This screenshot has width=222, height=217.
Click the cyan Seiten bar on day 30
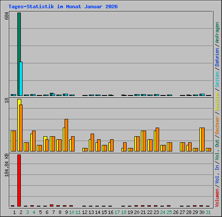click(203, 95)
